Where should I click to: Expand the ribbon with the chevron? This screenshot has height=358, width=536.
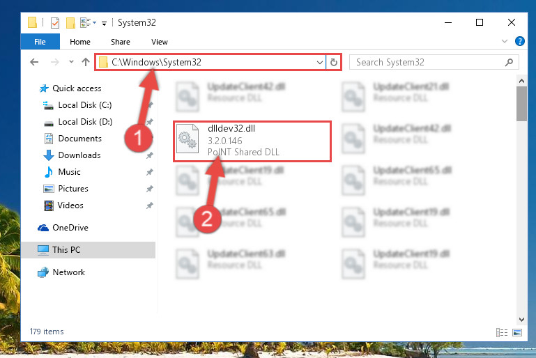(x=504, y=41)
